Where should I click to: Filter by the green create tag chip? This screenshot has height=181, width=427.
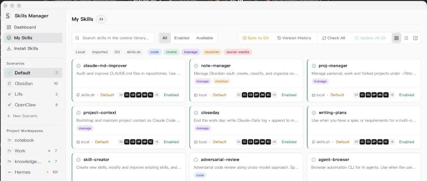[x=171, y=52]
